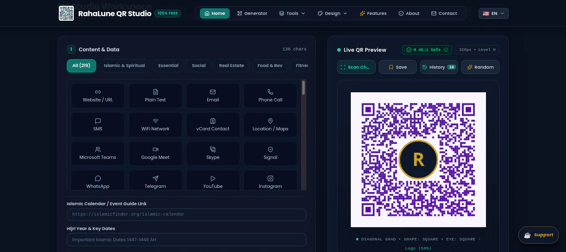Screen dimensions: 566x252
Task: Click the info icon in contrast badge
Action: [446, 50]
